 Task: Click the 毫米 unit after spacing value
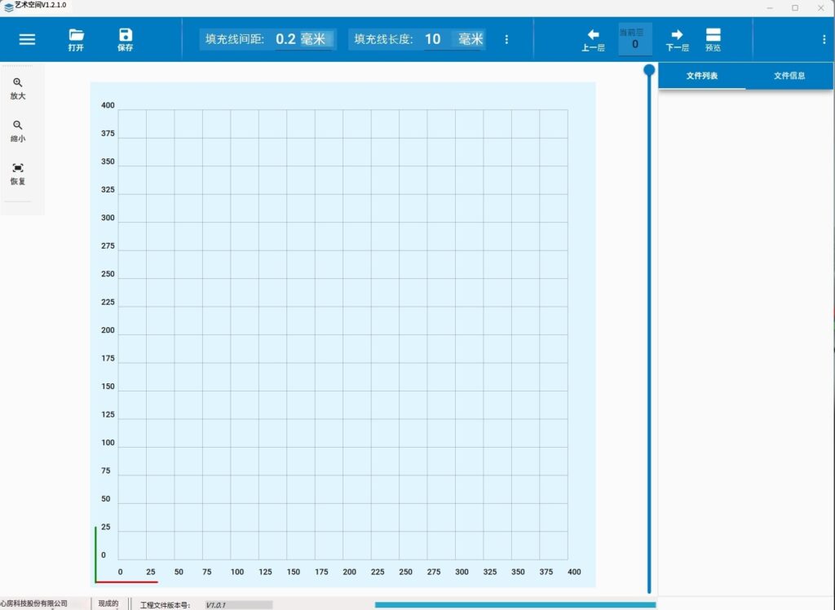coord(313,39)
